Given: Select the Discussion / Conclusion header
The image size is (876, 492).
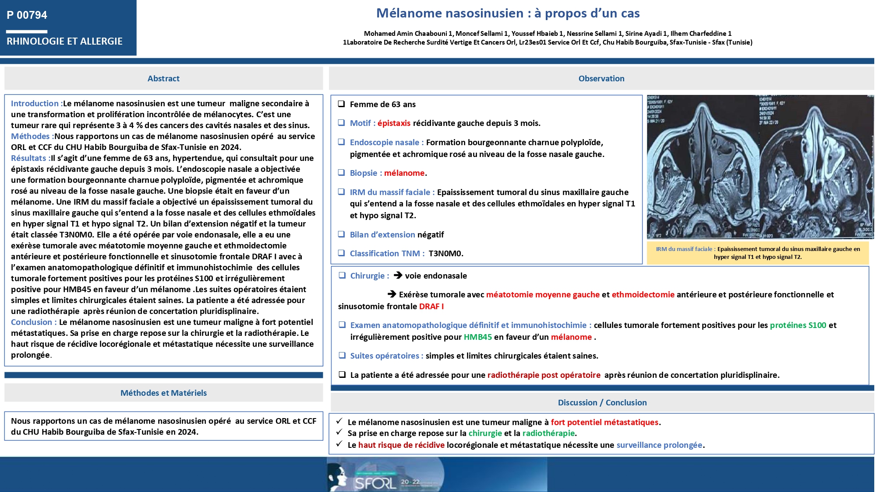Looking at the screenshot, I should pos(602,402).
